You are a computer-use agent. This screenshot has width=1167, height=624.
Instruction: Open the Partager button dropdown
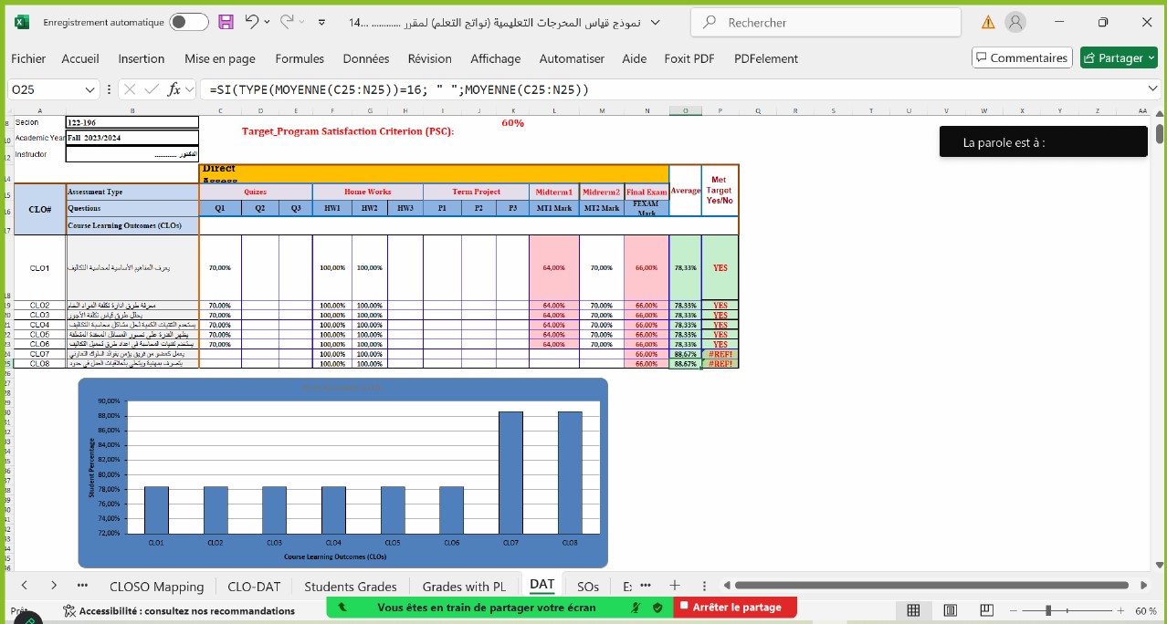(1150, 58)
